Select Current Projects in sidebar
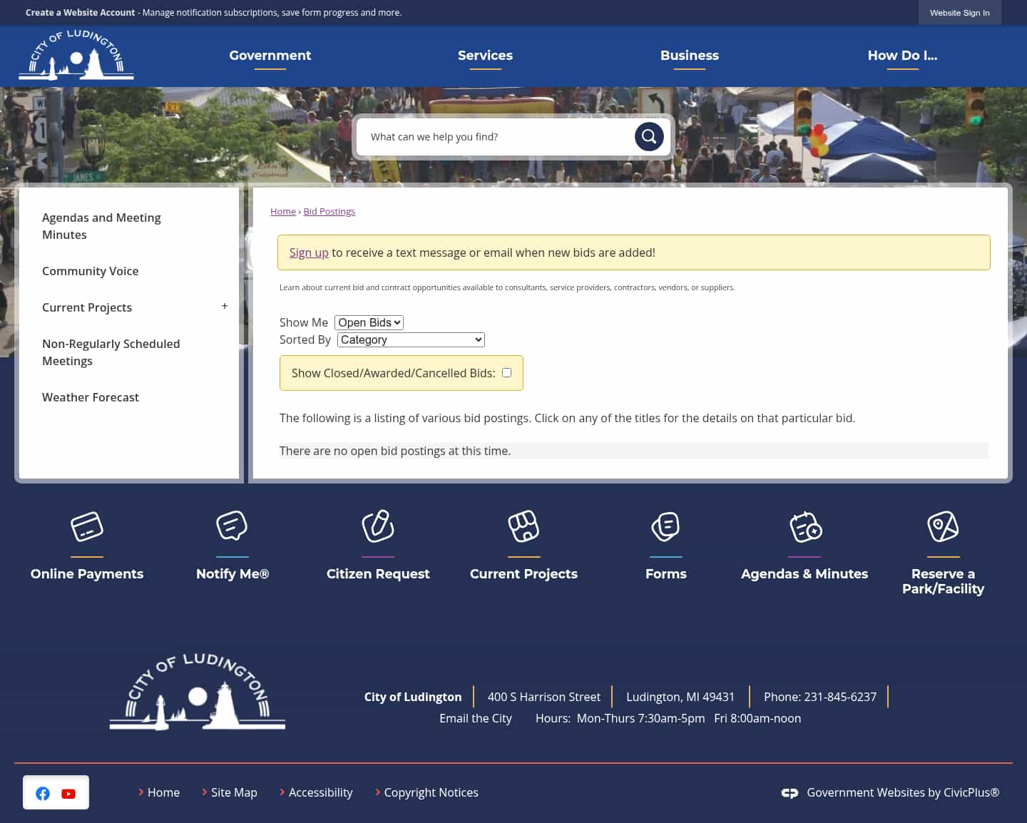This screenshot has width=1027, height=823. coord(87,307)
